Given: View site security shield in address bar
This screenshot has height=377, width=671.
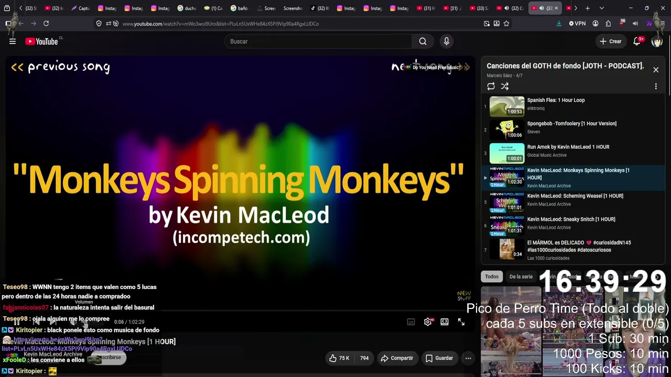Looking at the screenshot, I should pos(99,24).
